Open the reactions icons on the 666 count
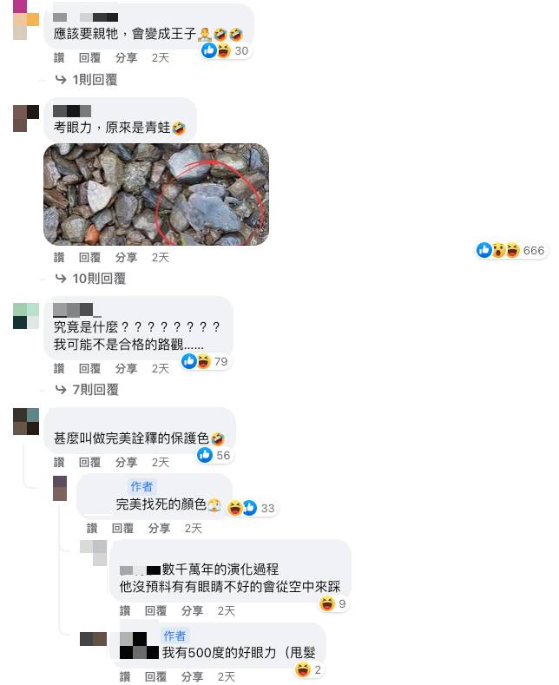 click(499, 250)
